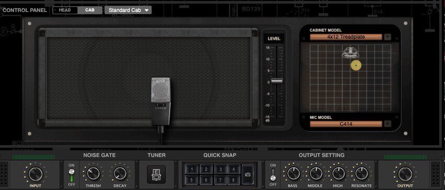Screen dimensions: 445x190
Task: Expand the Cabinet Model dropdown arrow
Action: (387, 37)
